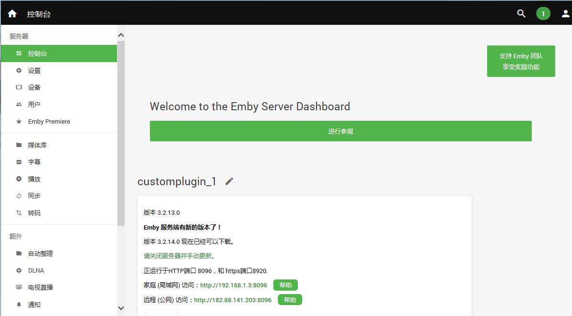Open search with magnifier icon
This screenshot has height=316, width=572.
tap(521, 13)
